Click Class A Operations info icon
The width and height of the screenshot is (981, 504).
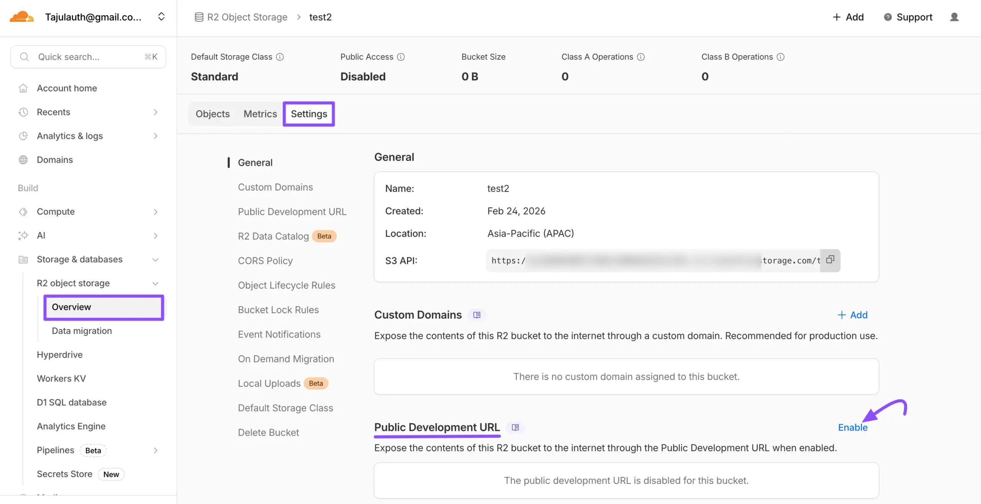[x=641, y=57]
